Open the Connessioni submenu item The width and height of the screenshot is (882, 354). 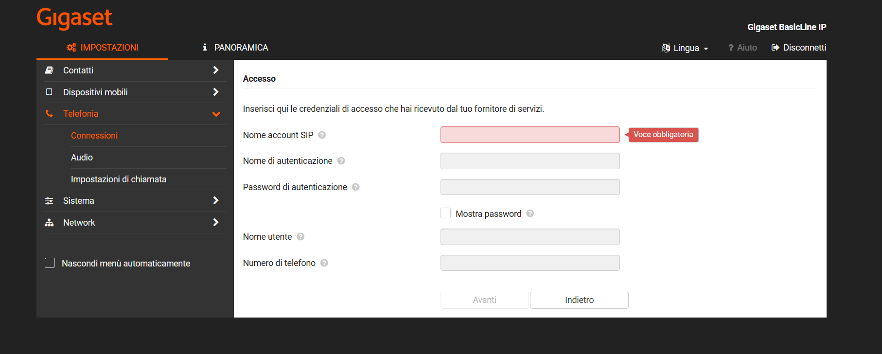coord(94,135)
